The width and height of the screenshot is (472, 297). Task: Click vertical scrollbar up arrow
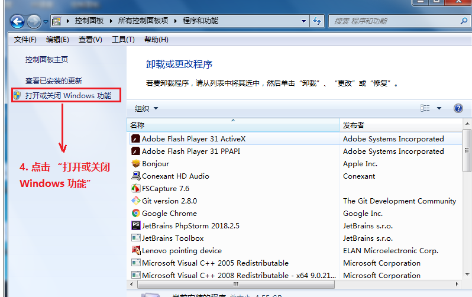pos(467,124)
